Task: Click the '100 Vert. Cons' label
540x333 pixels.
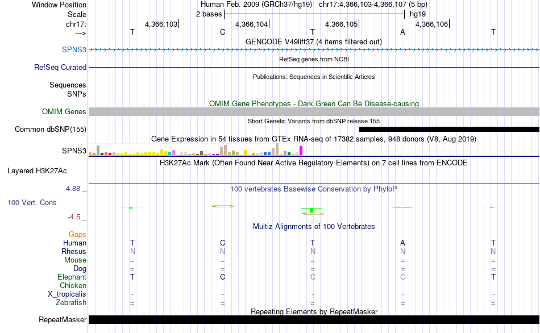Action: coord(32,202)
